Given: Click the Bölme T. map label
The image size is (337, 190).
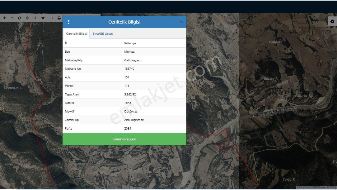Looking at the screenshot, I should (271, 79).
